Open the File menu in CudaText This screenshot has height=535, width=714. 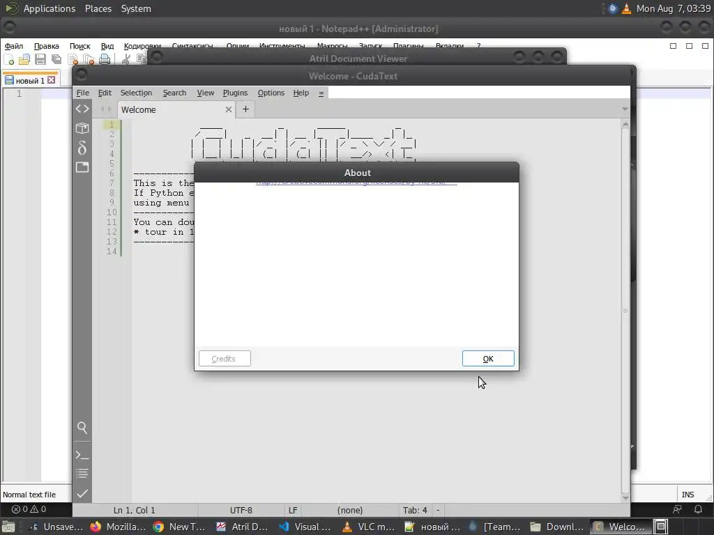tap(82, 93)
